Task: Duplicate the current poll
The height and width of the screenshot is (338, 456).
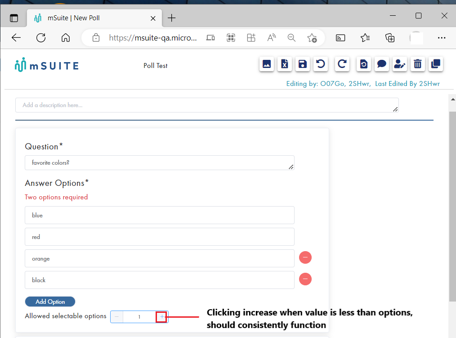Action: click(x=435, y=64)
